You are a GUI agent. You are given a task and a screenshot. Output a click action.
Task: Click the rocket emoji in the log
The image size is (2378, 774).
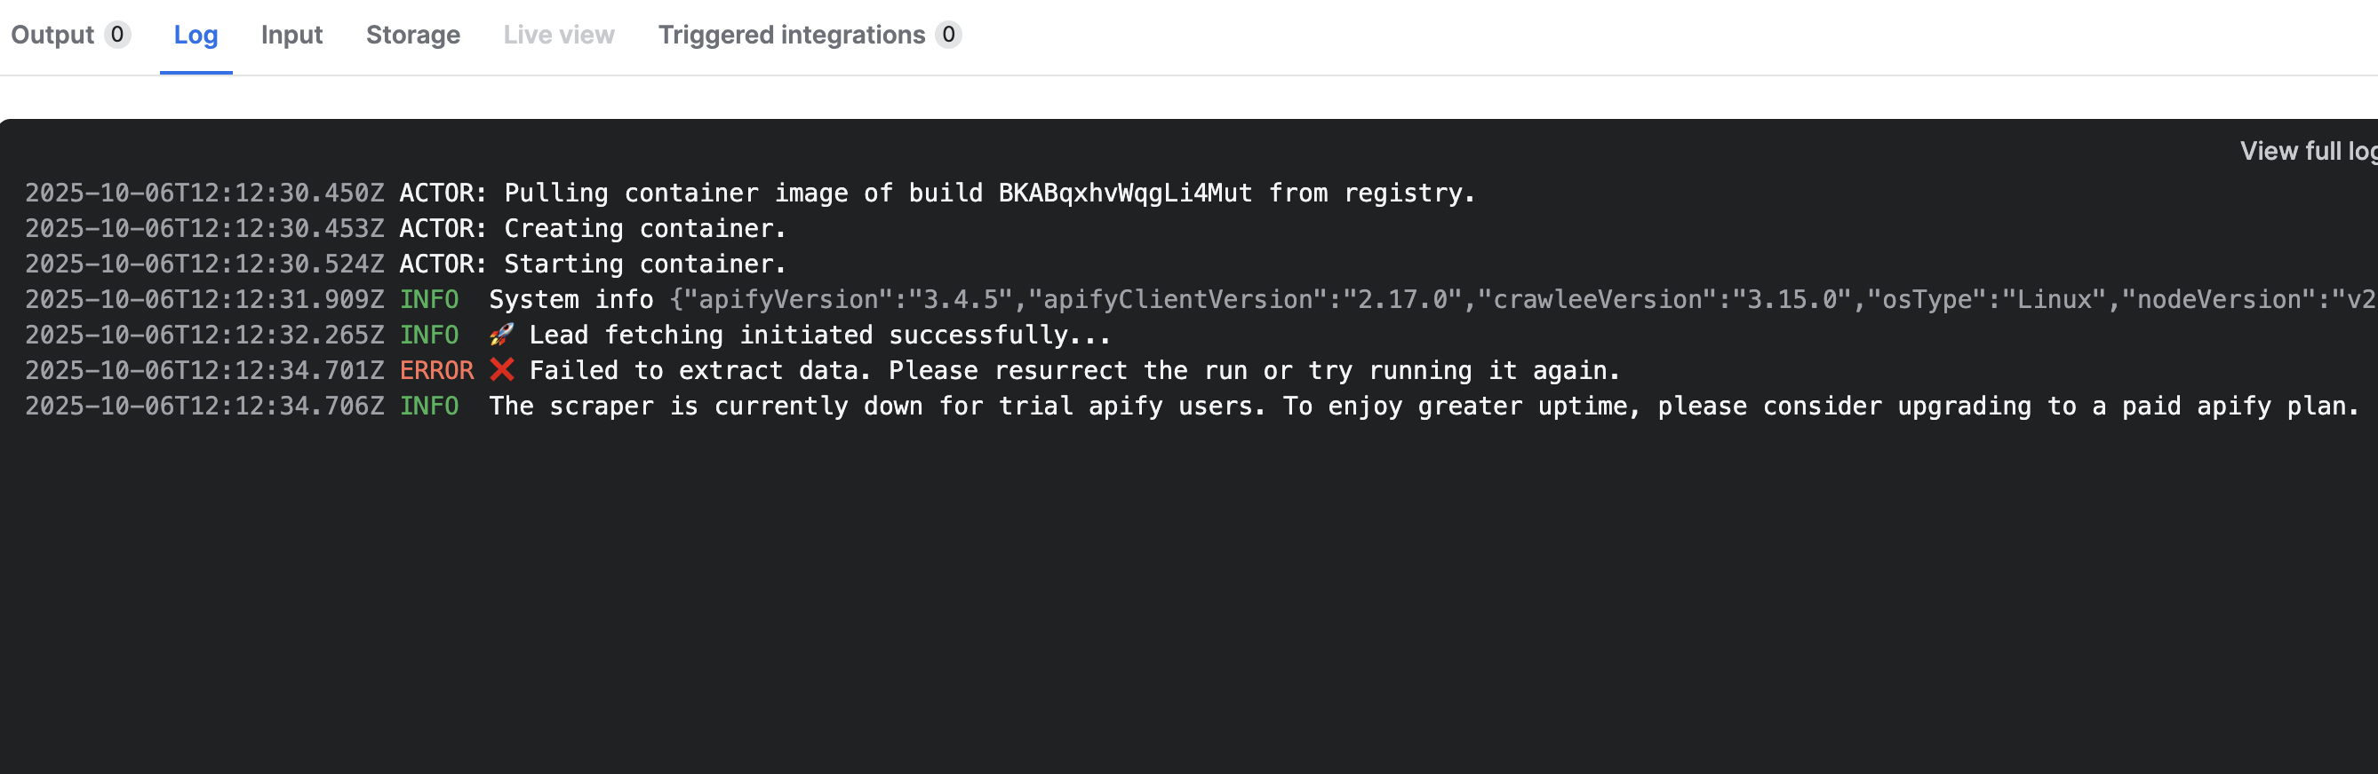tap(501, 335)
